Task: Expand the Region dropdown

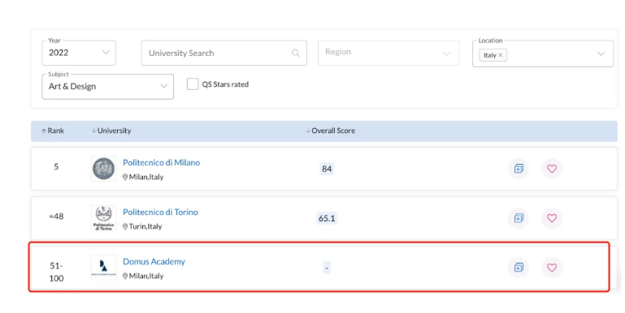Action: [388, 53]
